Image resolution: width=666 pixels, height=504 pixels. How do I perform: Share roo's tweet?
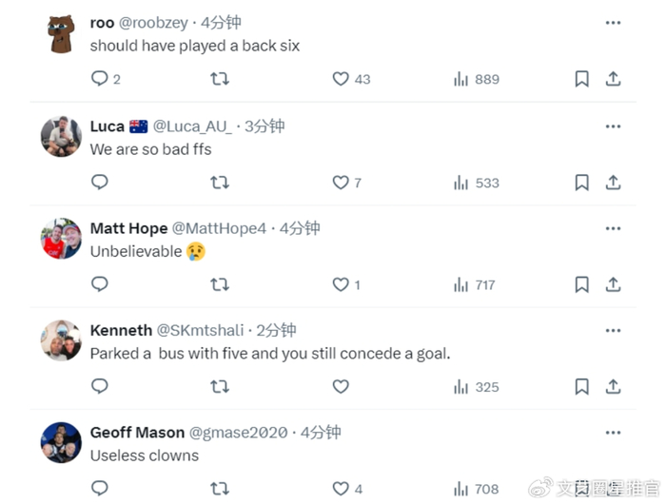[614, 79]
